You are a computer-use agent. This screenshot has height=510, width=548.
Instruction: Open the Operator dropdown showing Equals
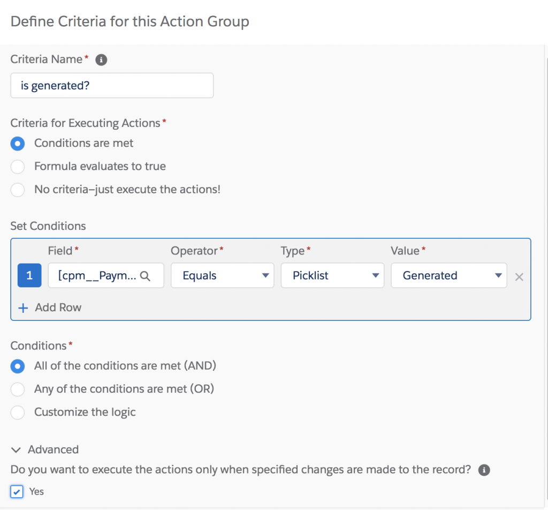coord(222,276)
